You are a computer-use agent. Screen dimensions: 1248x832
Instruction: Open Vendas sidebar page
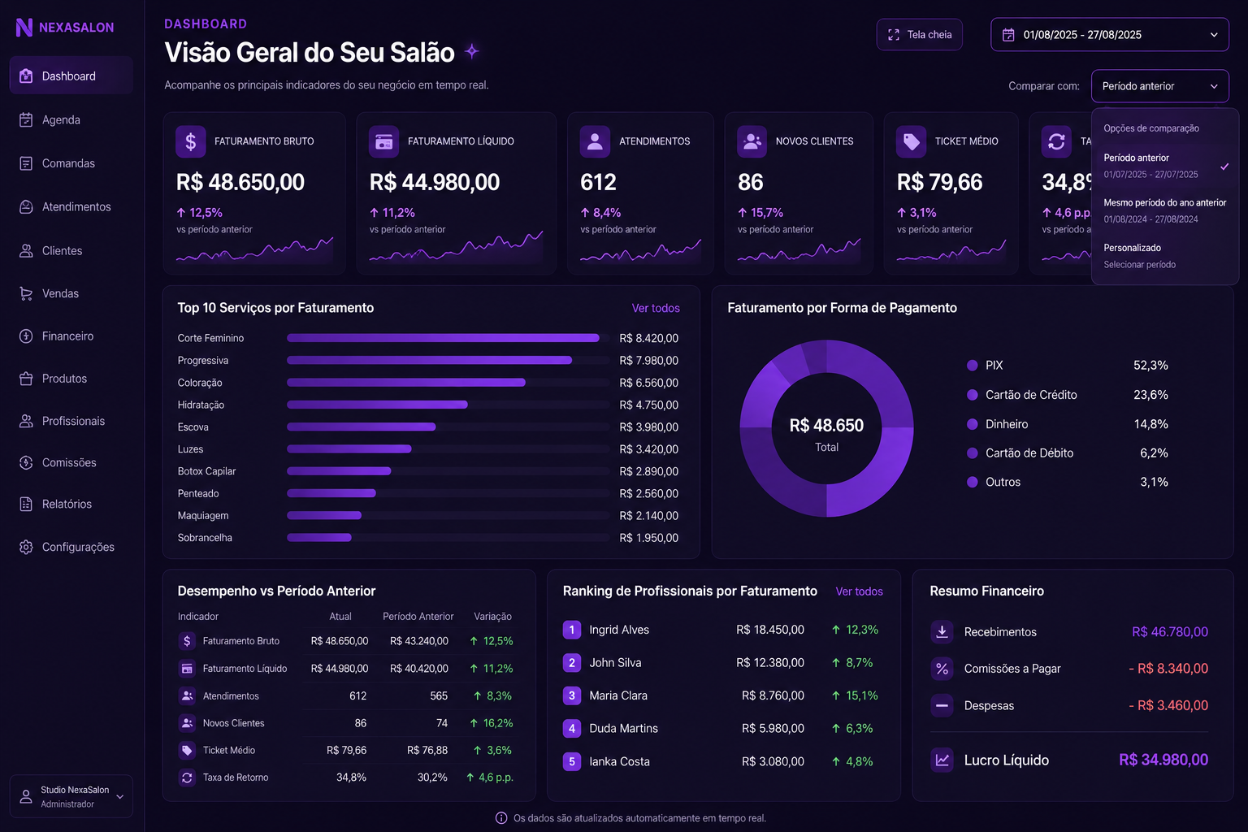tap(71, 293)
